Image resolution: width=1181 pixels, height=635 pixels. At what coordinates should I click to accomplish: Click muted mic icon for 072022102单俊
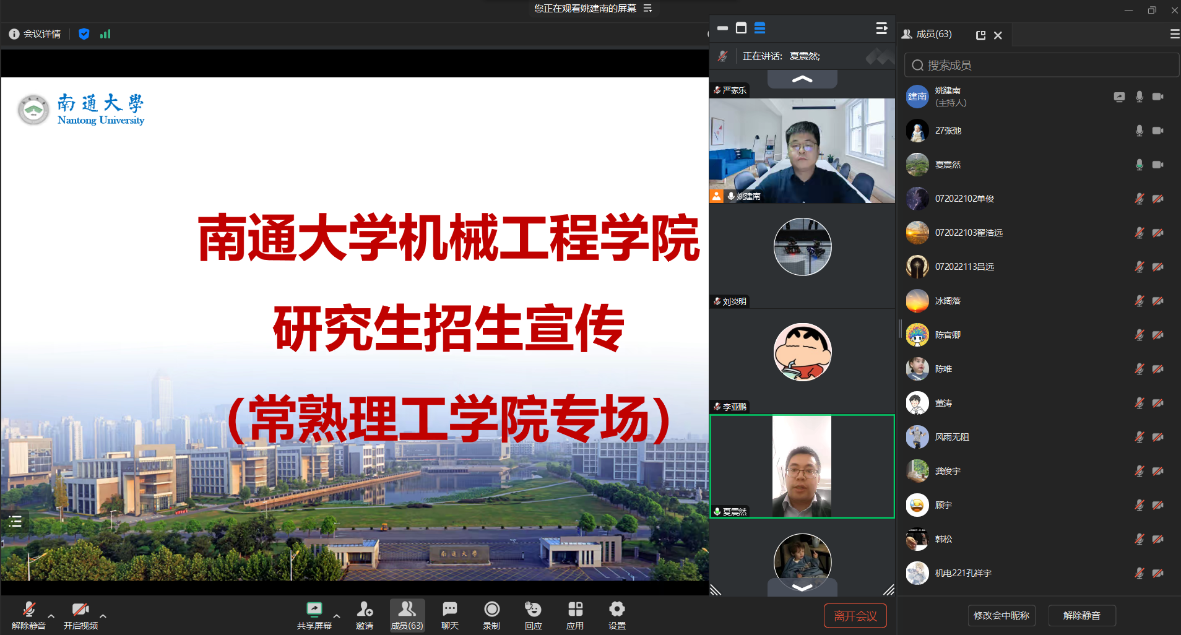[x=1139, y=199]
